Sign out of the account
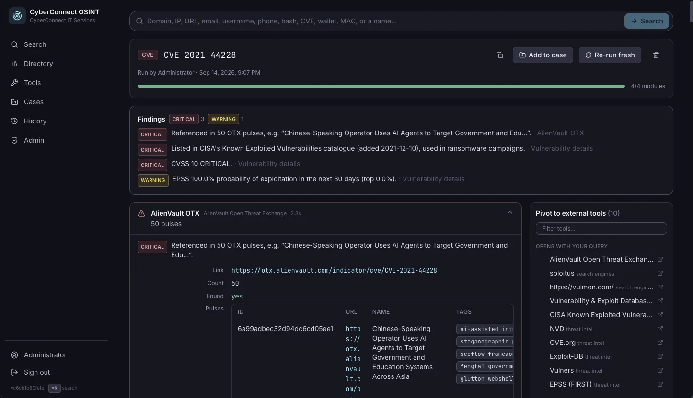Screen dimensions: 693x398 57,372
